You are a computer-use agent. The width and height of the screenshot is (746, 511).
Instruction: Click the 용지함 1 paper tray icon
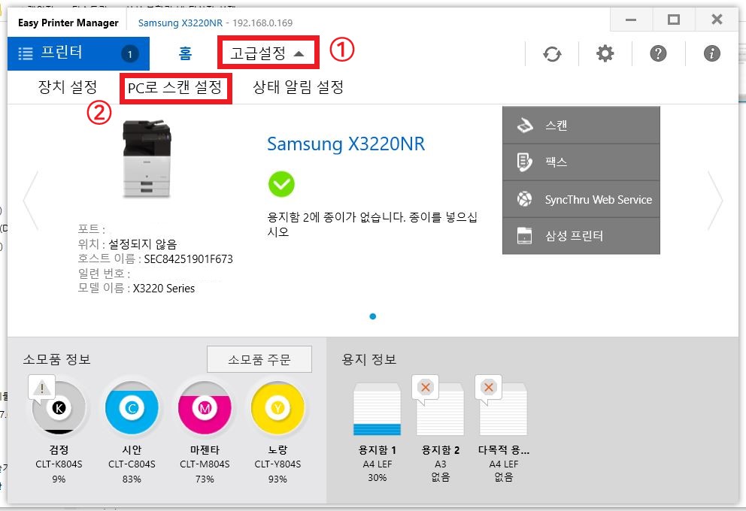(377, 410)
